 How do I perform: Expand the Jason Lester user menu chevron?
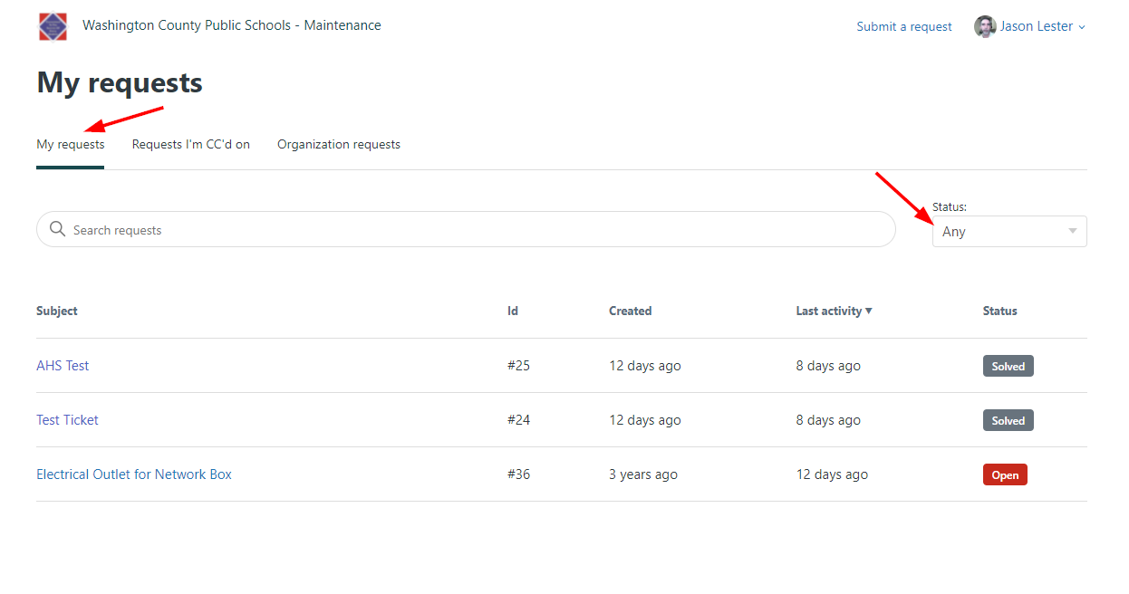coord(1082,27)
